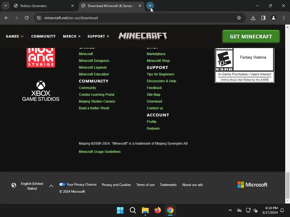Image resolution: width=290 pixels, height=217 pixels.
Task: Open the Chrome profile icon
Action: click(x=273, y=18)
